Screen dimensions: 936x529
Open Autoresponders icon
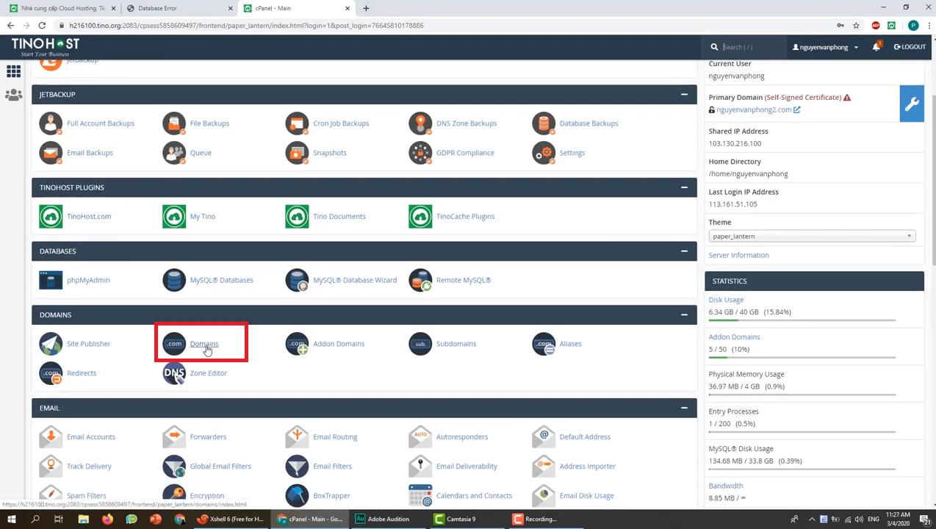point(420,436)
